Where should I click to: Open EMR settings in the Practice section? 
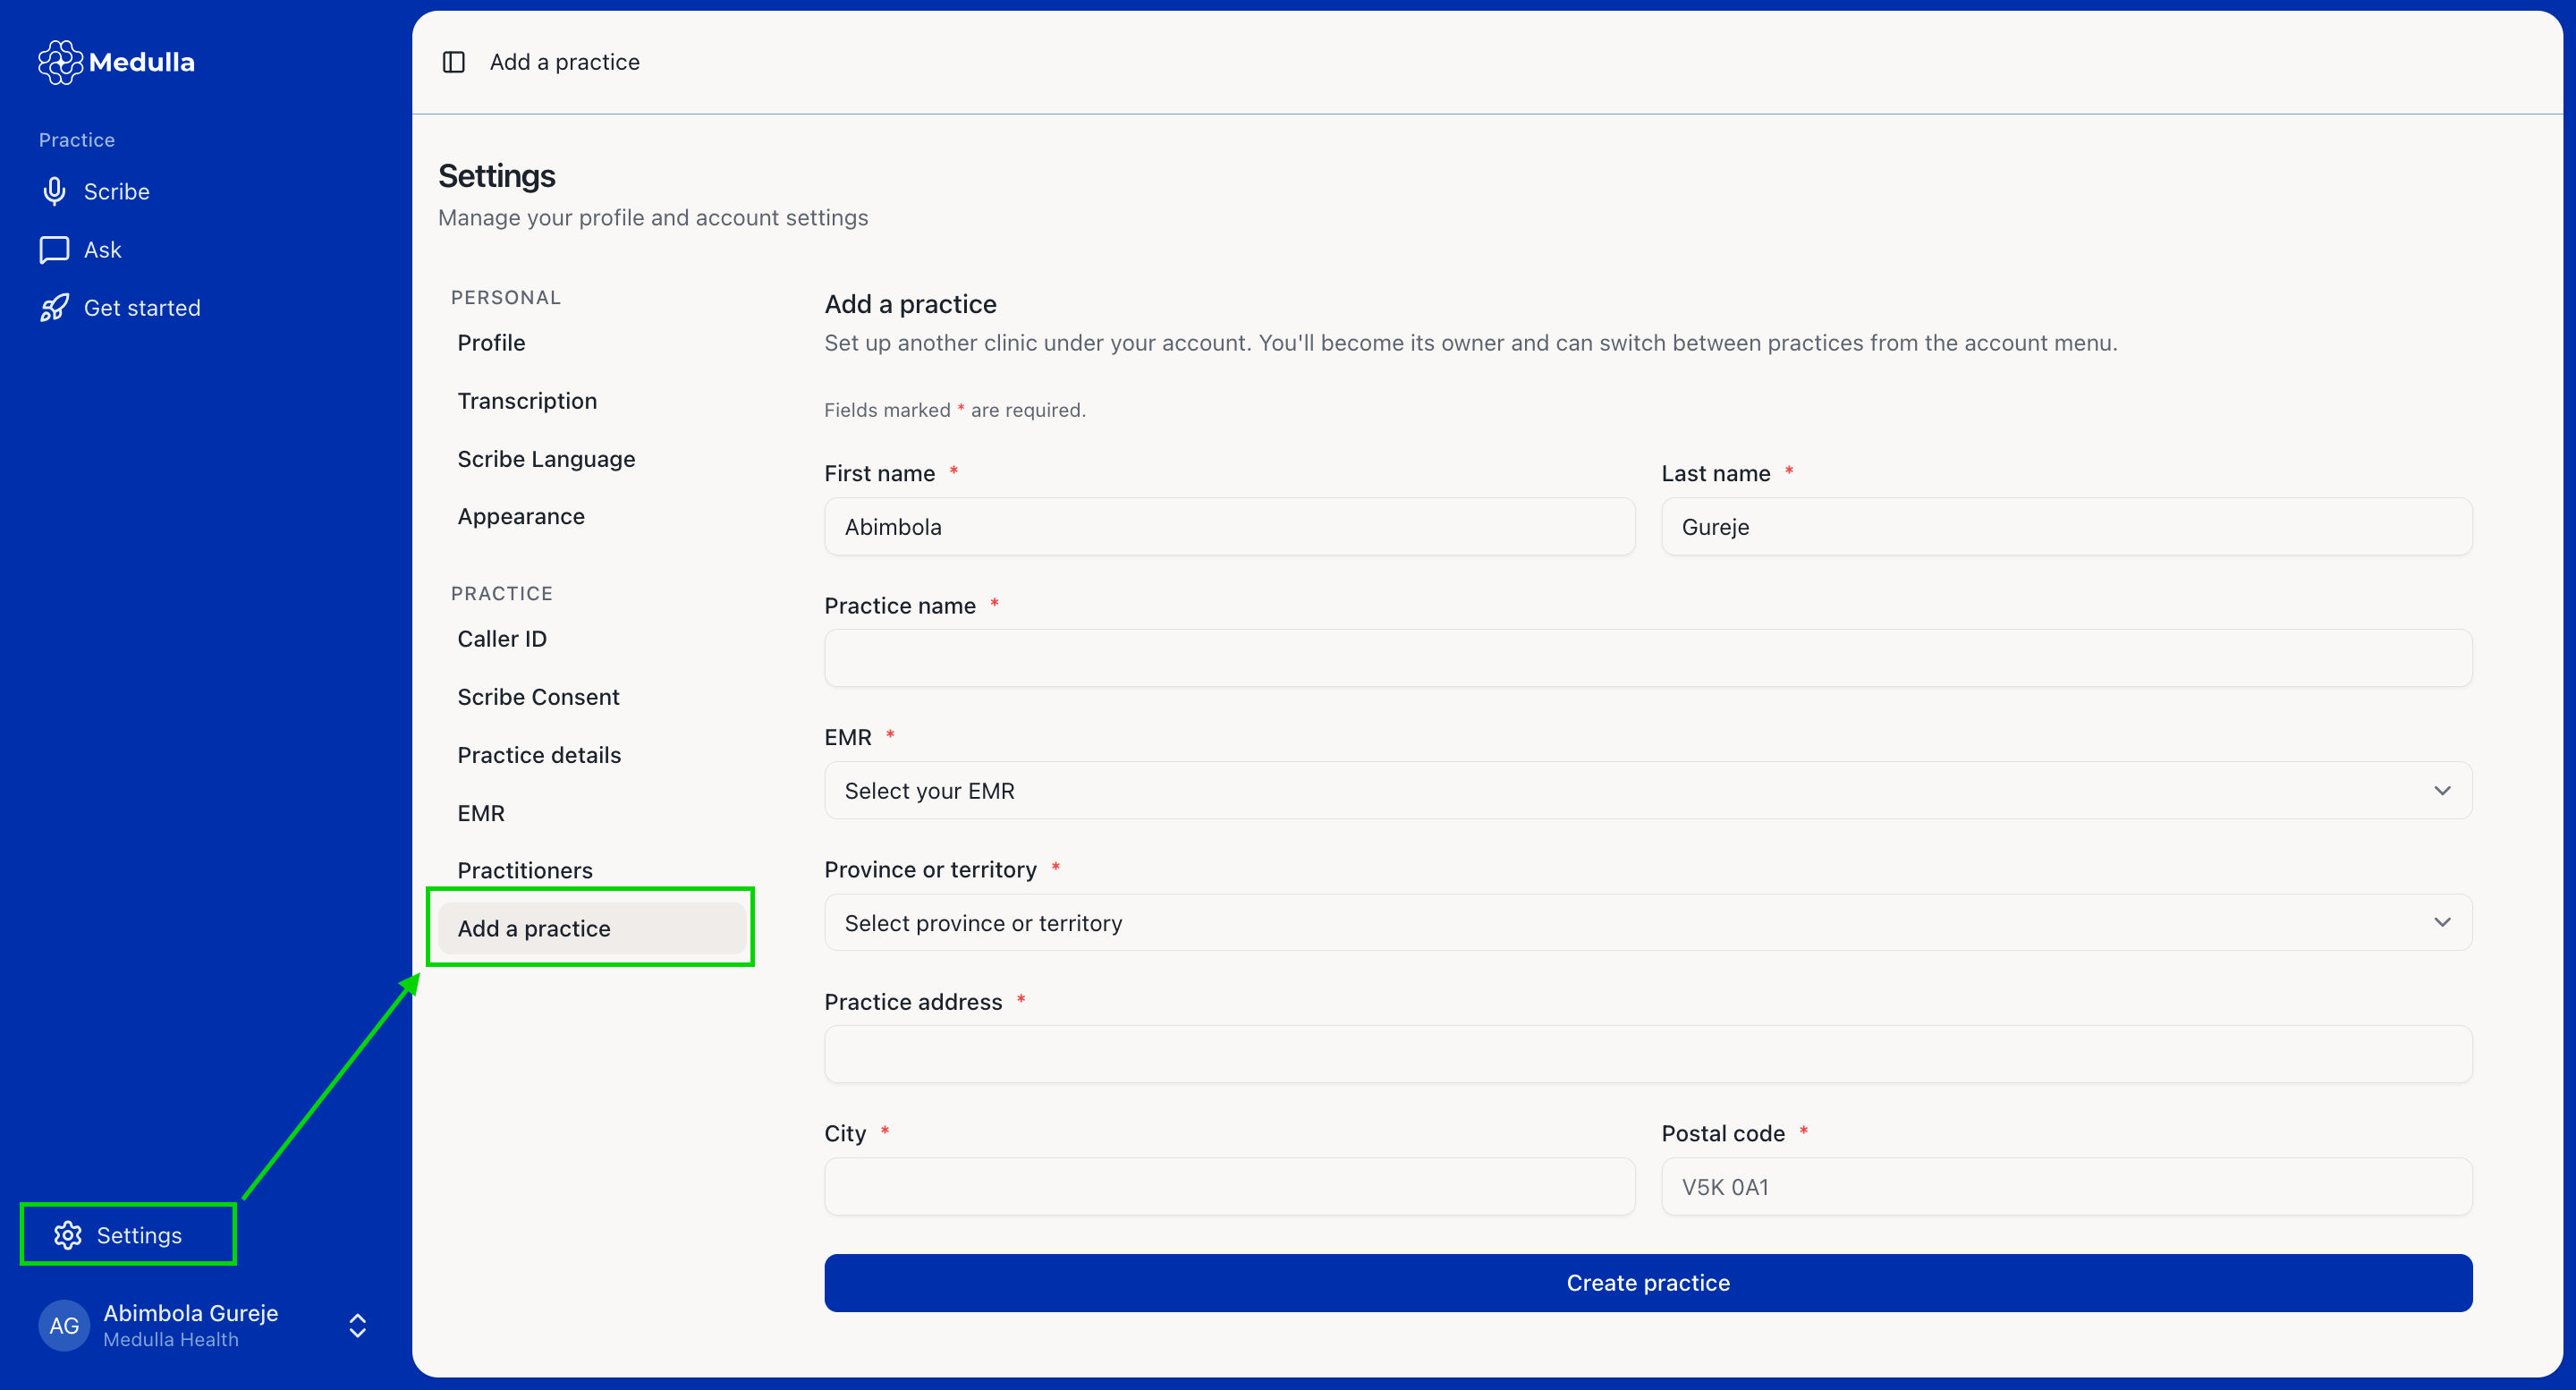(x=481, y=812)
